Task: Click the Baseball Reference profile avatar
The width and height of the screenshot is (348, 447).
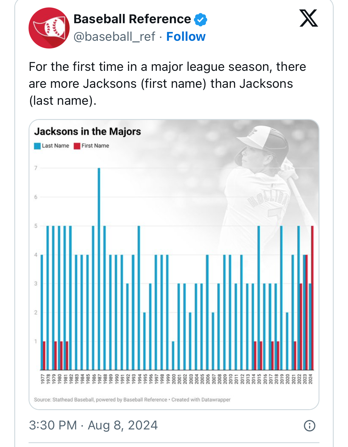Action: click(x=49, y=28)
